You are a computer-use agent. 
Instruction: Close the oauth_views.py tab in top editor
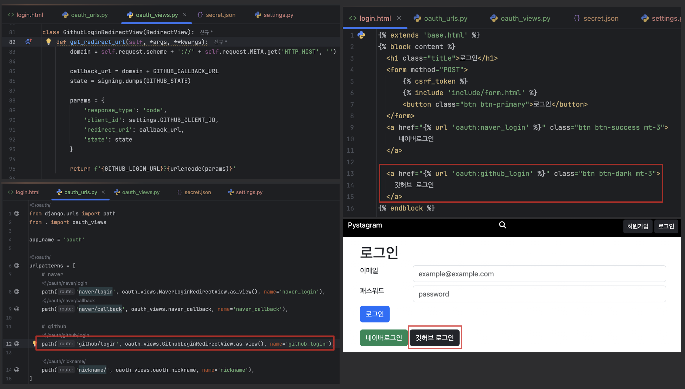pyautogui.click(x=185, y=15)
